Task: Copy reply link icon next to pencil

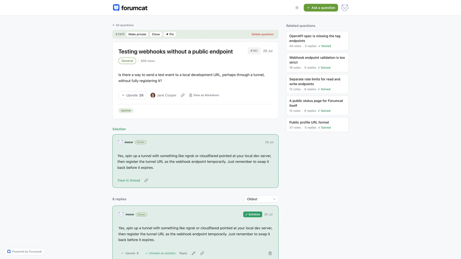Action: [x=202, y=253]
